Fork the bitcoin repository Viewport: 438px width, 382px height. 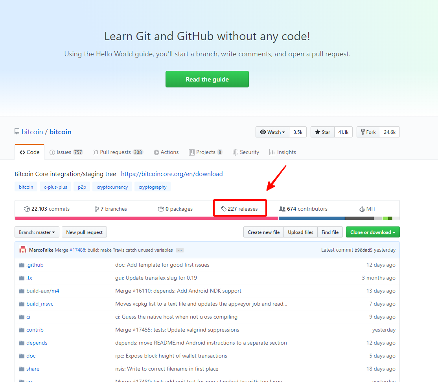tap(368, 132)
